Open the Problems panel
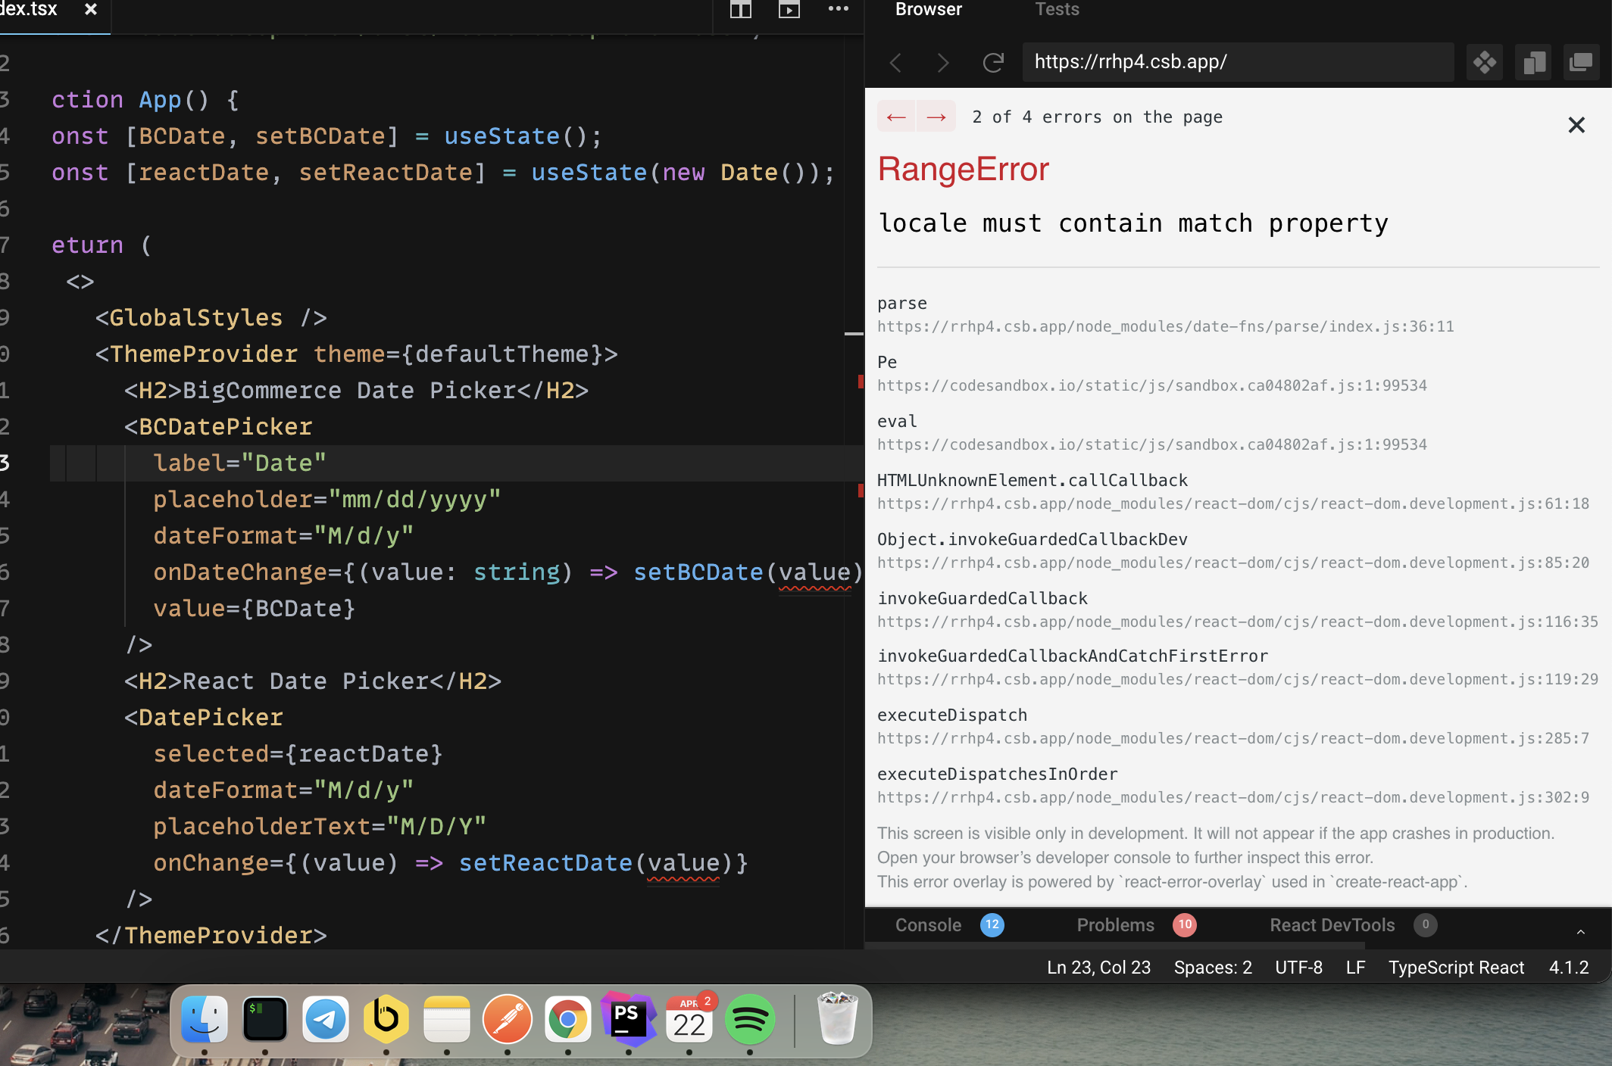Screen dimensions: 1612x1066 1115,924
